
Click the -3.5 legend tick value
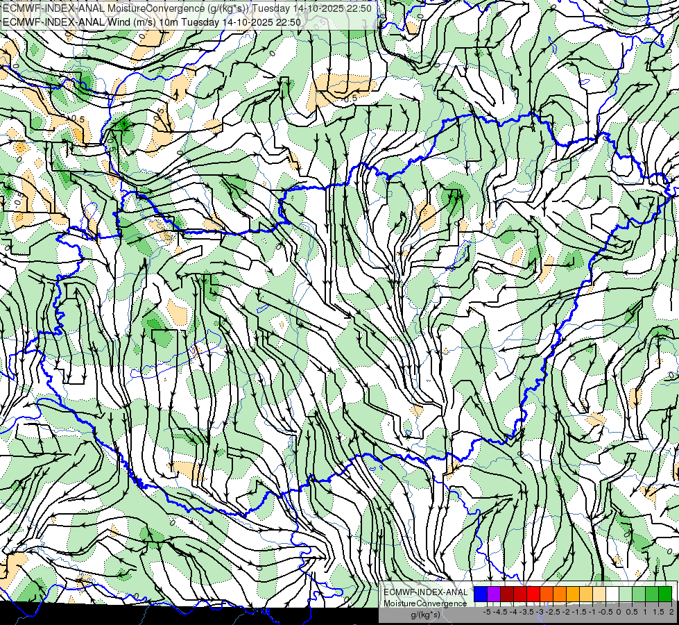click(x=526, y=612)
